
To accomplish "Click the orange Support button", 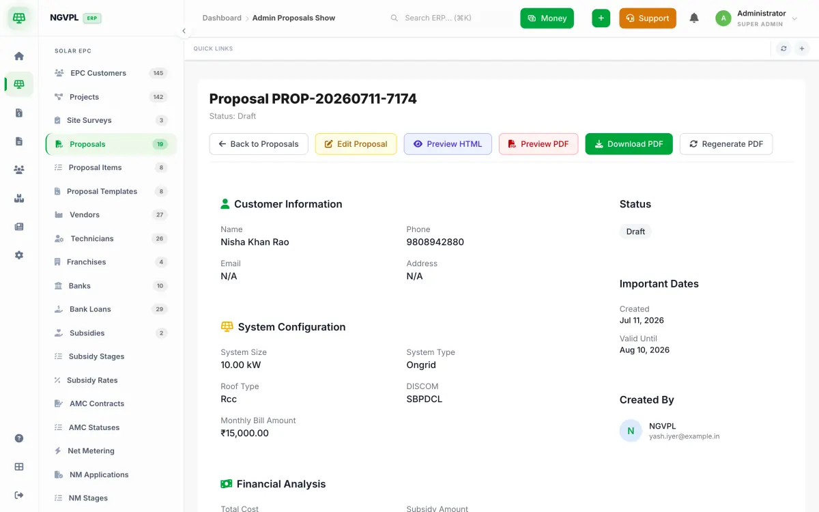I will coord(648,18).
